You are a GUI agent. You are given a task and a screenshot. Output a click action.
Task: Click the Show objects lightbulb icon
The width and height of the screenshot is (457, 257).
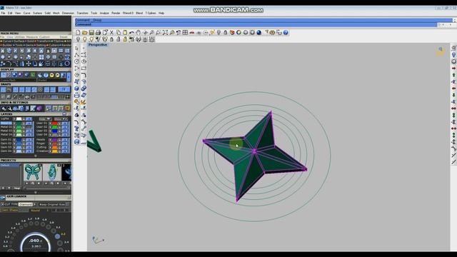tap(84, 39)
